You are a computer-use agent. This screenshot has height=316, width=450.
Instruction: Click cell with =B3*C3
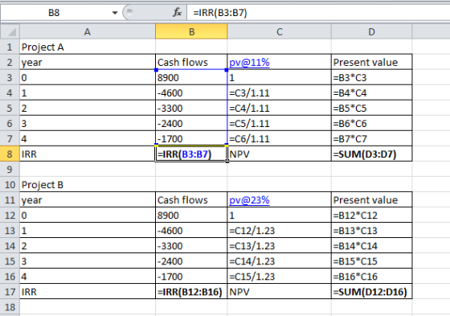pyautogui.click(x=371, y=77)
